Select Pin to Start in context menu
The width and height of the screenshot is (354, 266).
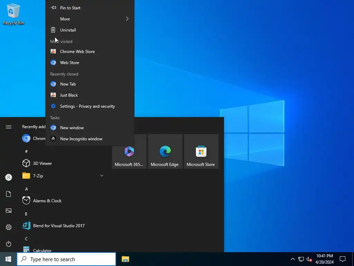(x=90, y=8)
